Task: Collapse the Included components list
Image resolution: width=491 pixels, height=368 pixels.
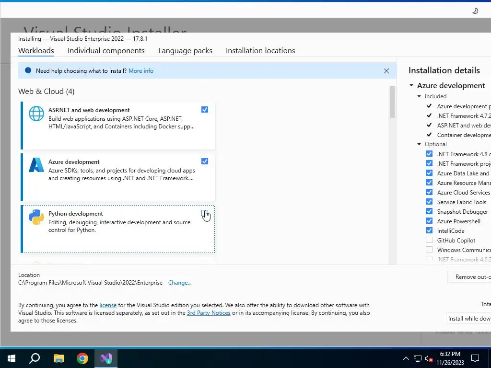Action: (419, 96)
